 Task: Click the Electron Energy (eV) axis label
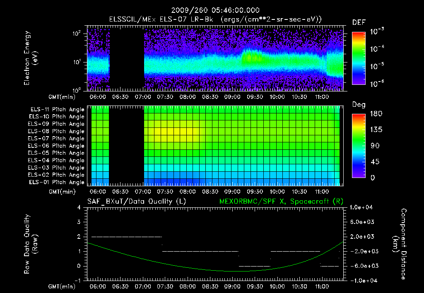(31, 58)
